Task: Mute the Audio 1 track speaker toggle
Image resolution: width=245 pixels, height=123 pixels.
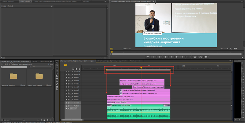Action: click(67, 106)
